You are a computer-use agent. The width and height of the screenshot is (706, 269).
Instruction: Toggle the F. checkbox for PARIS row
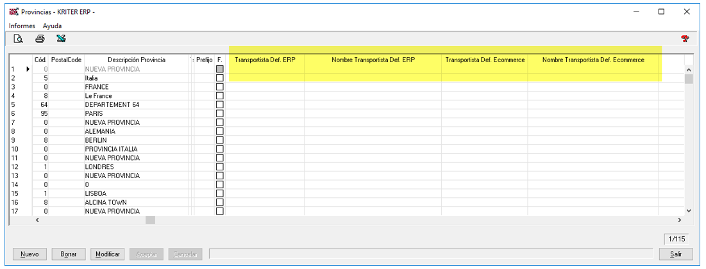pos(220,113)
